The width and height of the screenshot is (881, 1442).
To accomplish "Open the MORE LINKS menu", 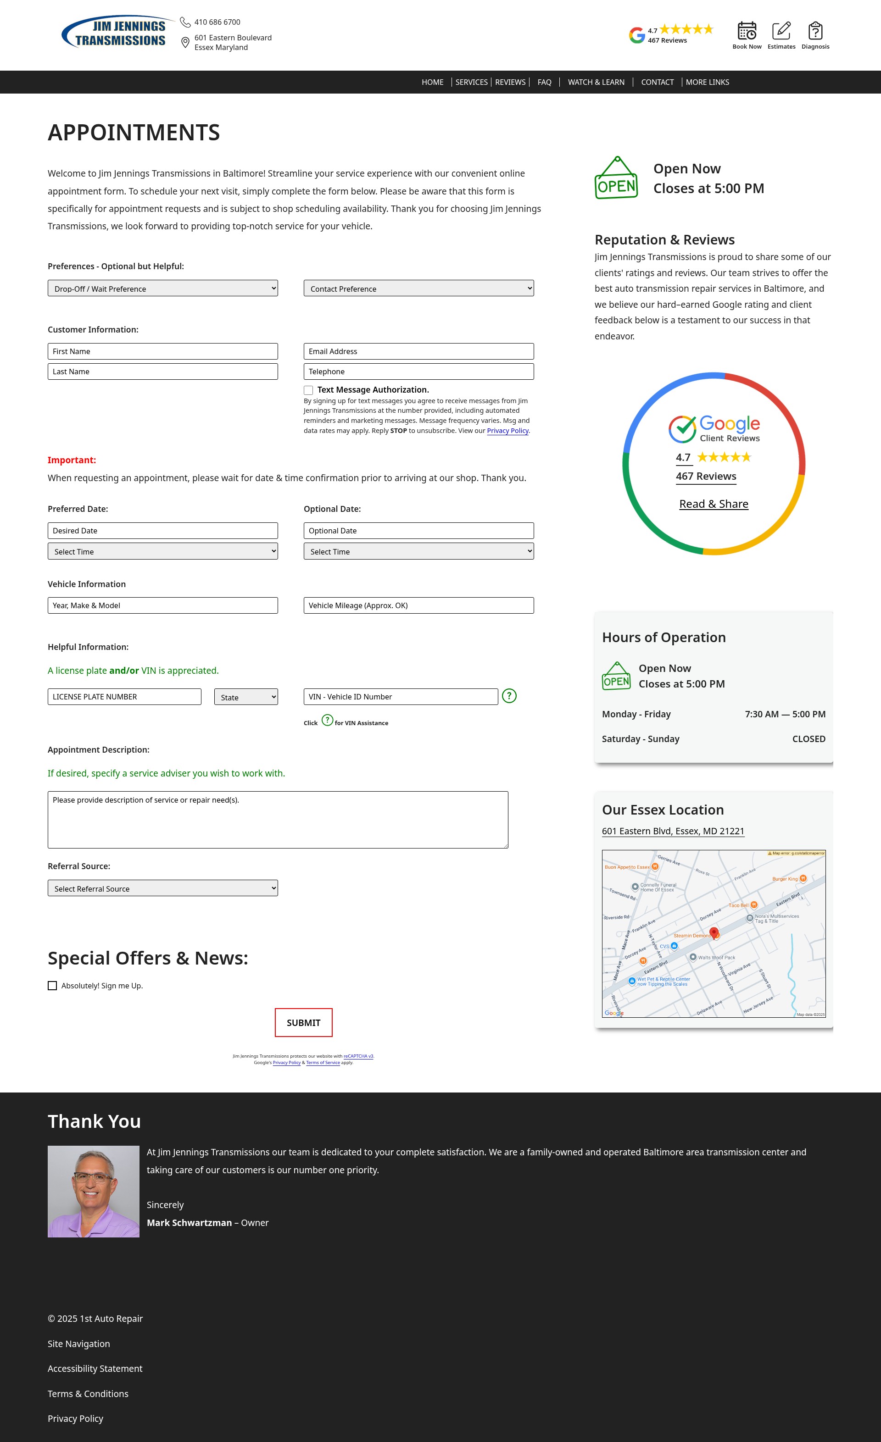I will pos(707,82).
